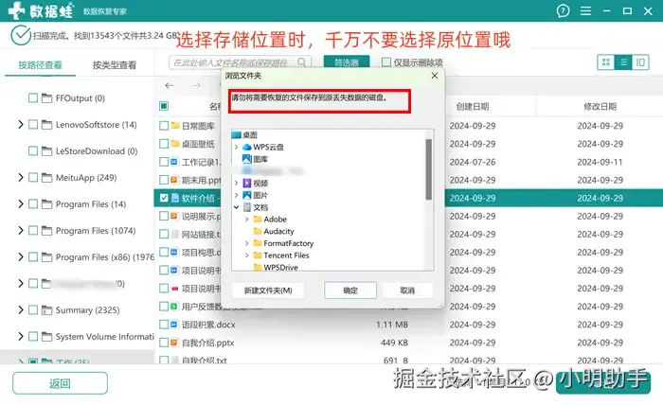Screen dimensions: 663x405
Task: Sort by 修改日期 column header
Action: (600, 106)
